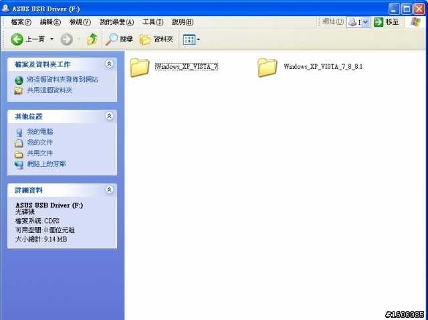Screen dimensions: 428x320
Task: Click the Network Neighborhood icon
Action: (x=19, y=165)
